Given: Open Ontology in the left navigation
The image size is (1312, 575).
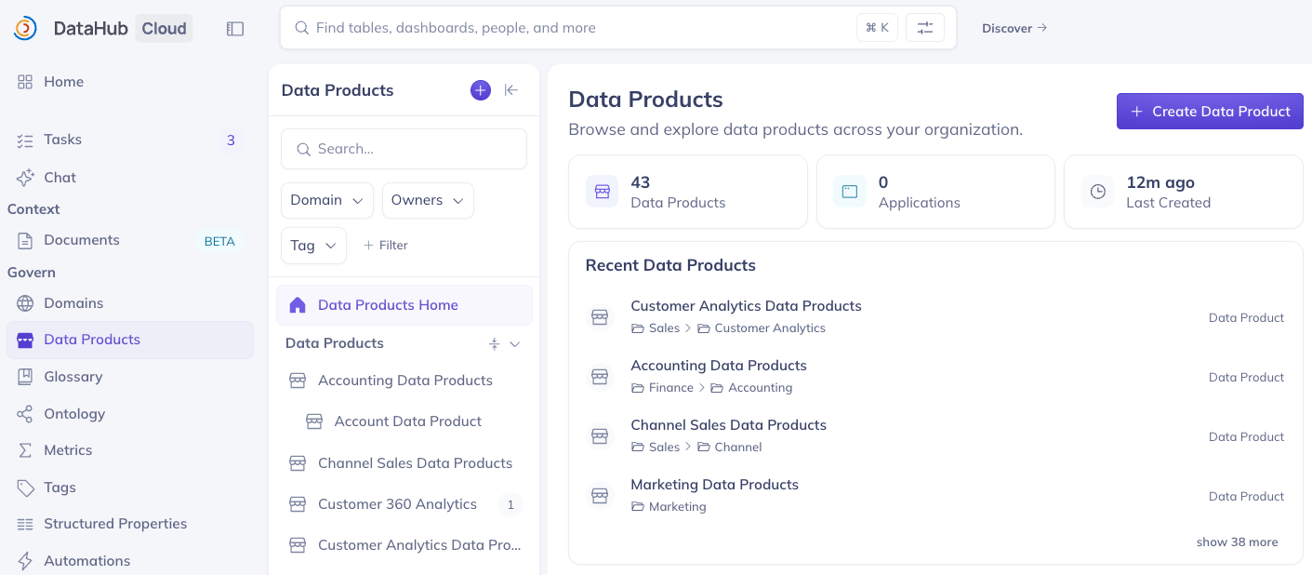Looking at the screenshot, I should tap(130, 414).
